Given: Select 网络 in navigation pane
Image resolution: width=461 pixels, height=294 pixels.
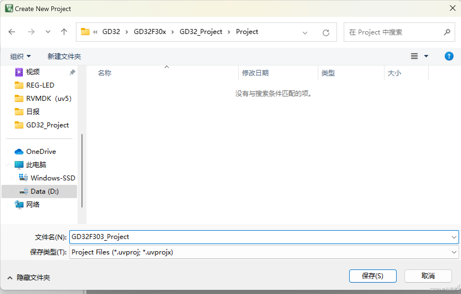Looking at the screenshot, I should [33, 204].
